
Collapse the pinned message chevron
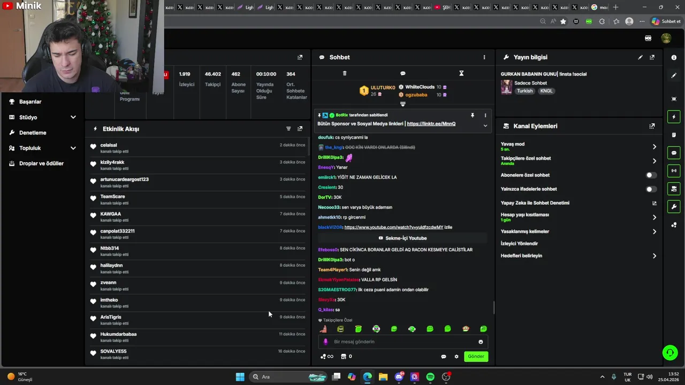485,126
